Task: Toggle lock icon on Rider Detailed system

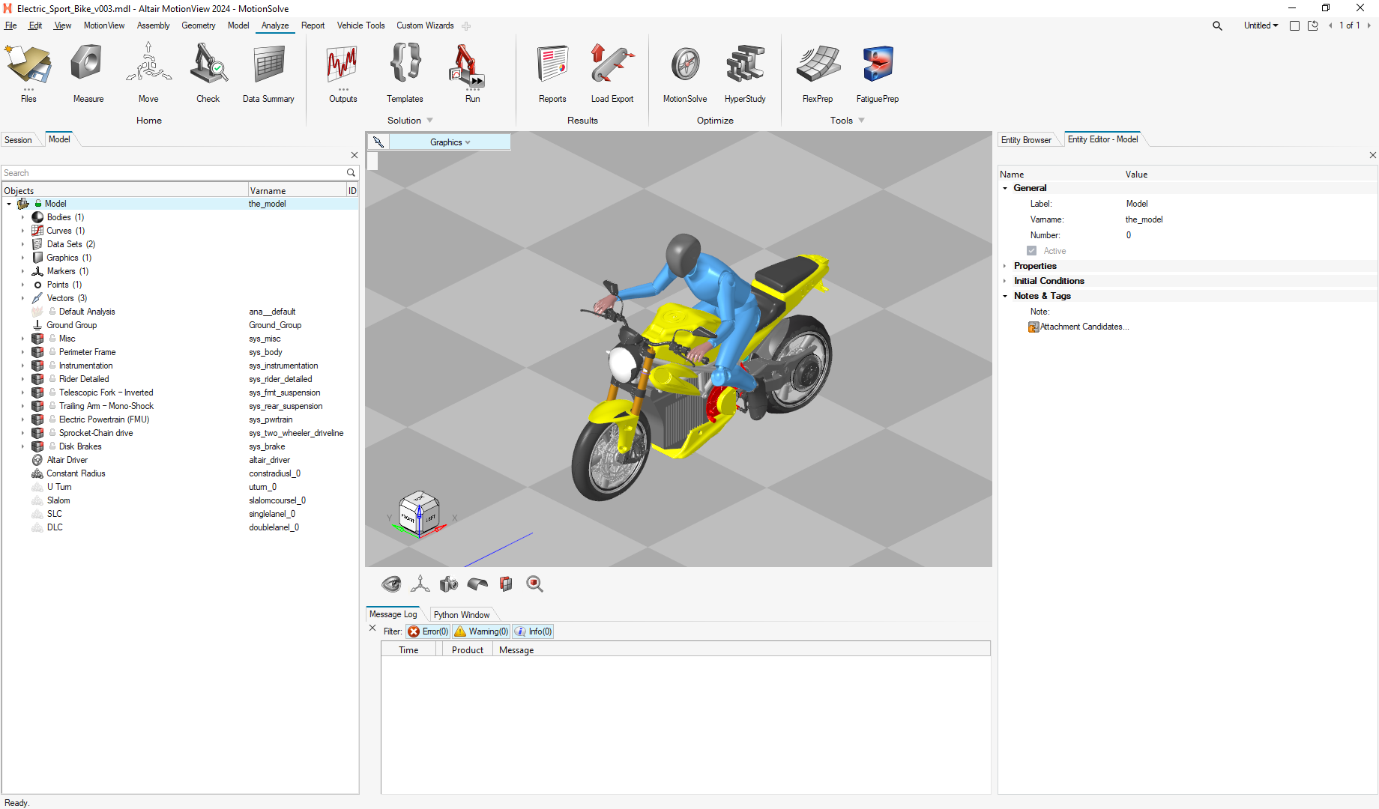Action: click(52, 379)
